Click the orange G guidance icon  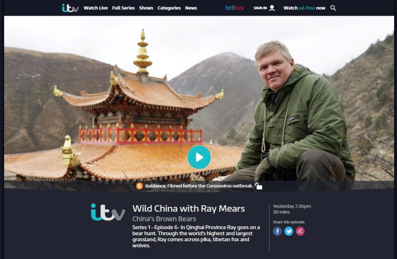[x=140, y=186]
